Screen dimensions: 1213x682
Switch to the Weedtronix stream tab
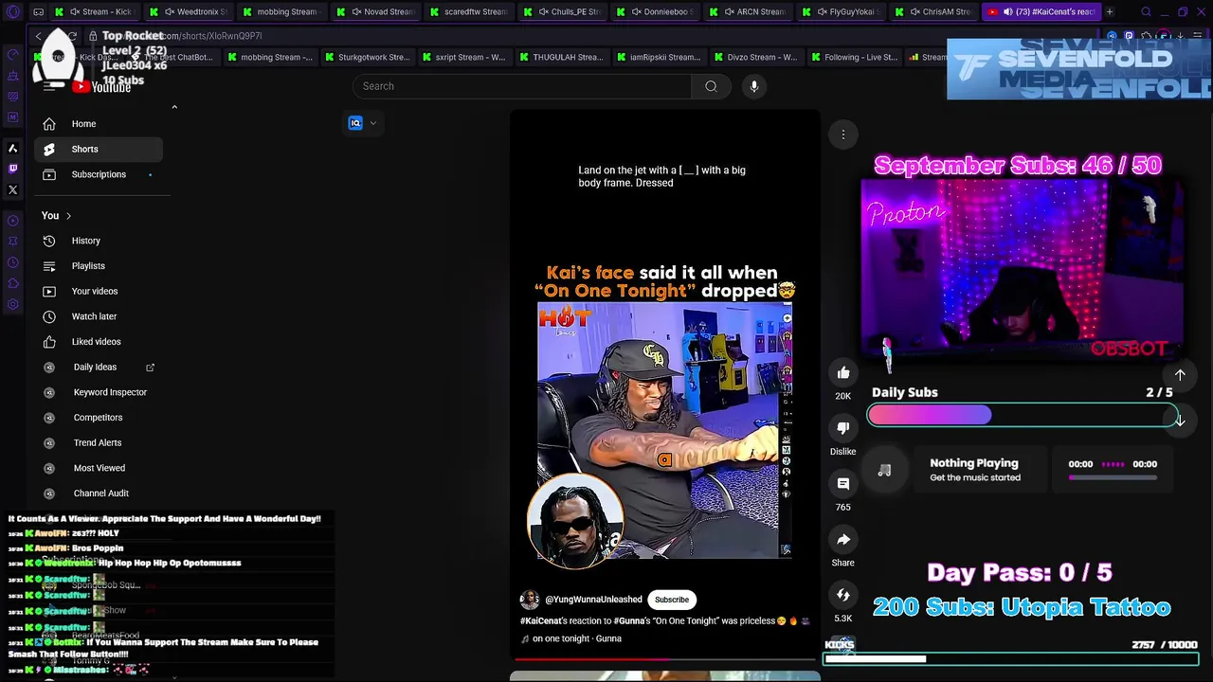click(x=190, y=12)
